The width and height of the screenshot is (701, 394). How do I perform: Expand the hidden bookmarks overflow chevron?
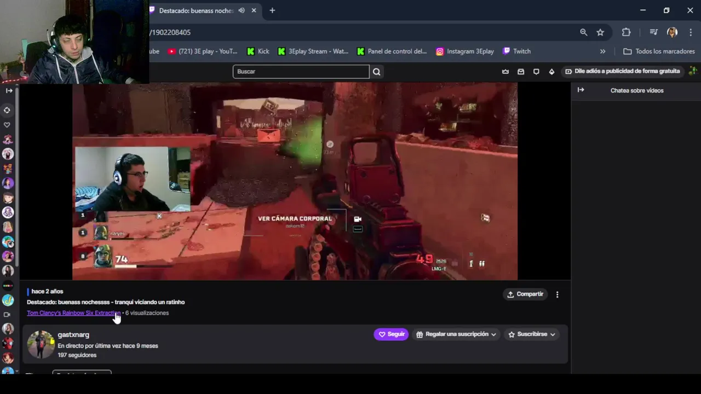coord(603,51)
